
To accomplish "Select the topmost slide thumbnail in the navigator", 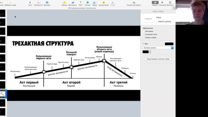I will [x=3, y=13].
